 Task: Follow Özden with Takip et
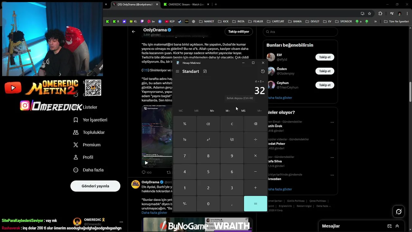tap(325, 71)
